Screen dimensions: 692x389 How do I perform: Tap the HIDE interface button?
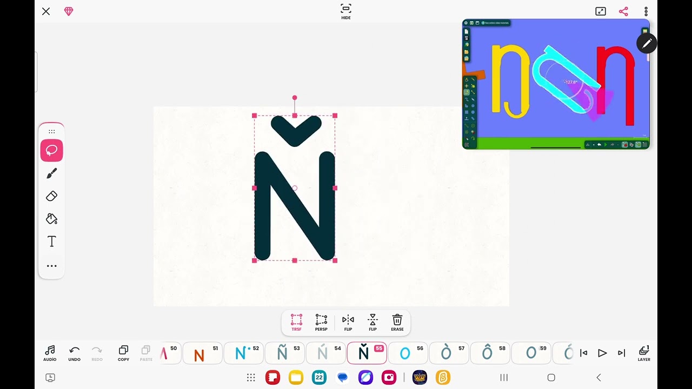point(346,11)
